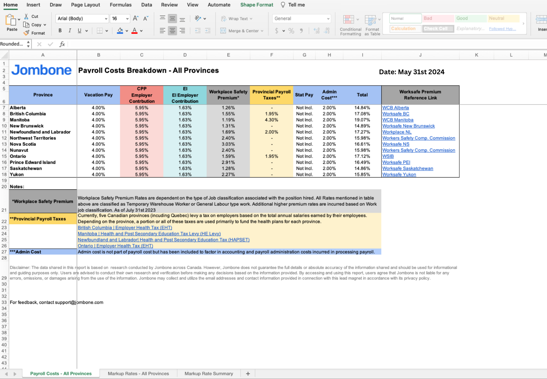This screenshot has height=379, width=547.
Task: Open the Page Layout ribbon tab
Action: [x=86, y=5]
